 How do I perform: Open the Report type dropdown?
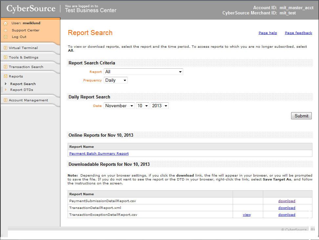[143, 72]
